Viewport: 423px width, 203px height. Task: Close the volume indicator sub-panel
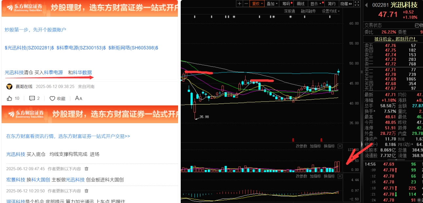click(340, 146)
